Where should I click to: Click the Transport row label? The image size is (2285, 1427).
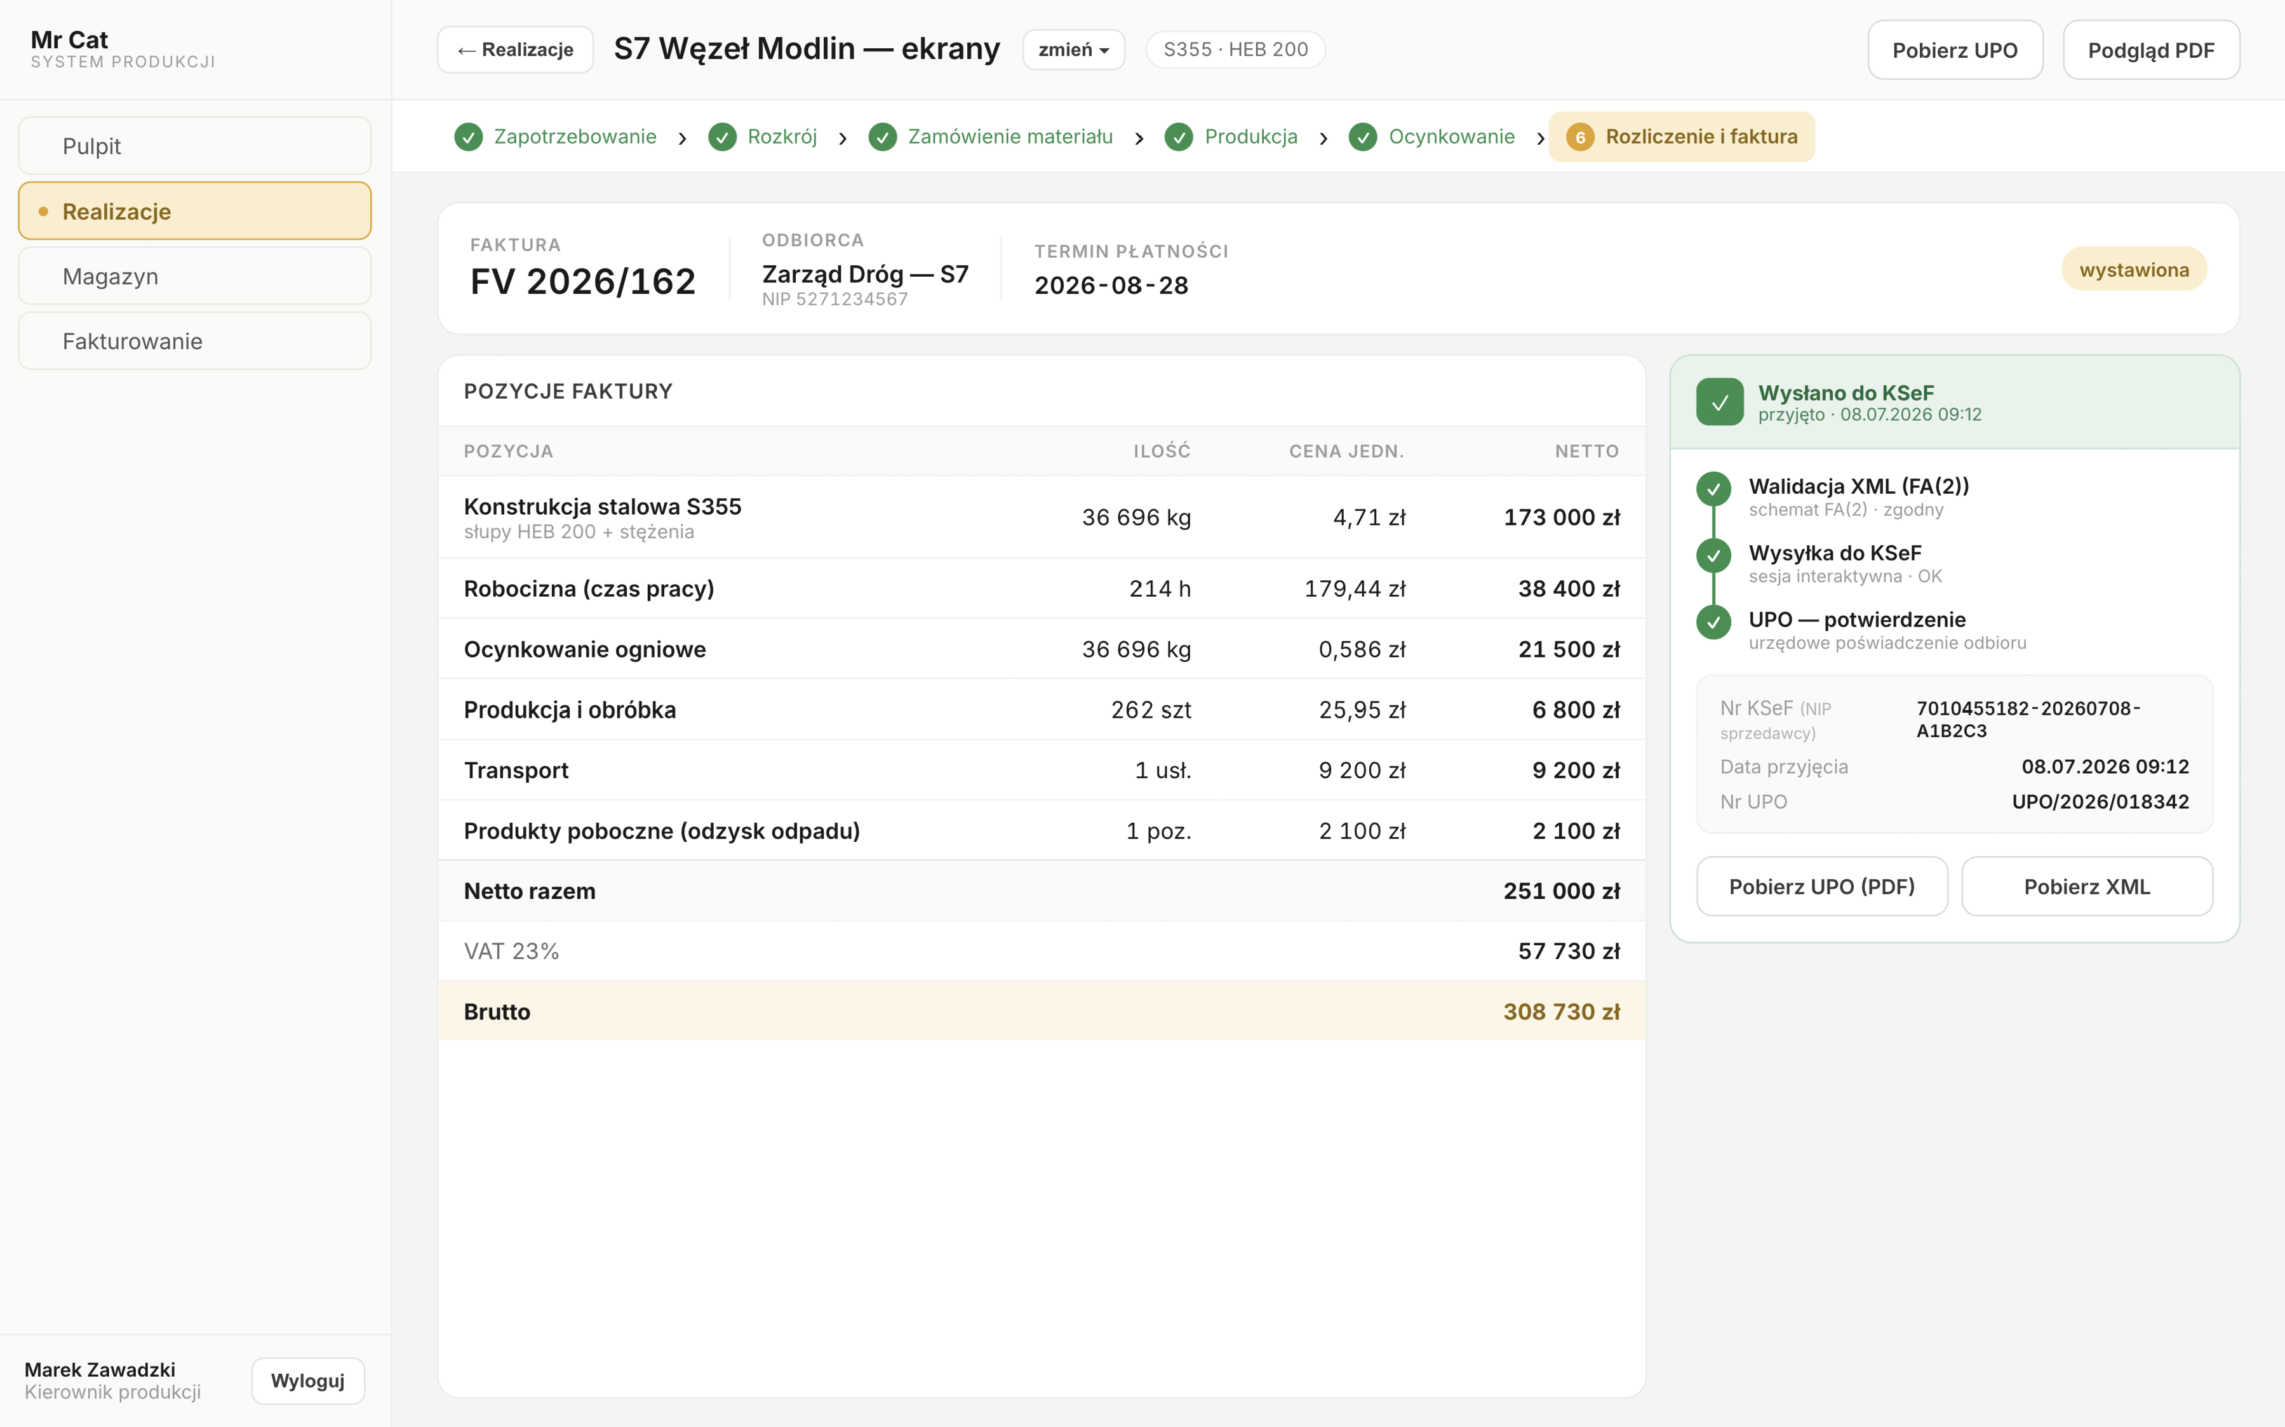(516, 770)
